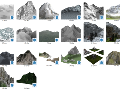
Task: Select the mossy rock mound thumbnail (18).skp
Action: (x=113, y=58)
